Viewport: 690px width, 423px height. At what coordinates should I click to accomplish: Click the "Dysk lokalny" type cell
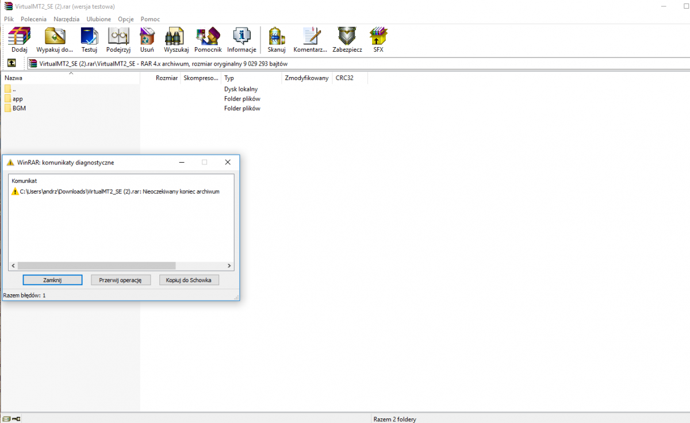pos(241,89)
